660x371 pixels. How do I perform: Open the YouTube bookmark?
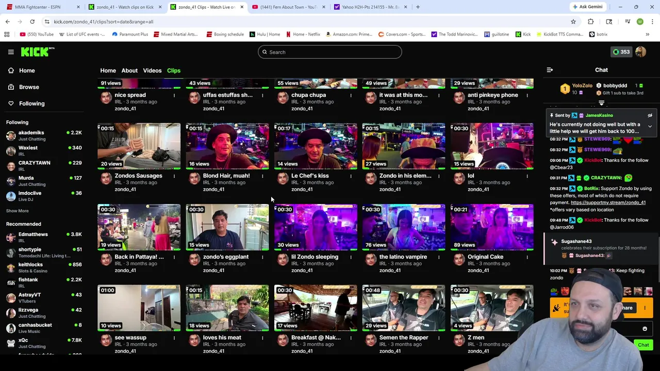point(36,35)
